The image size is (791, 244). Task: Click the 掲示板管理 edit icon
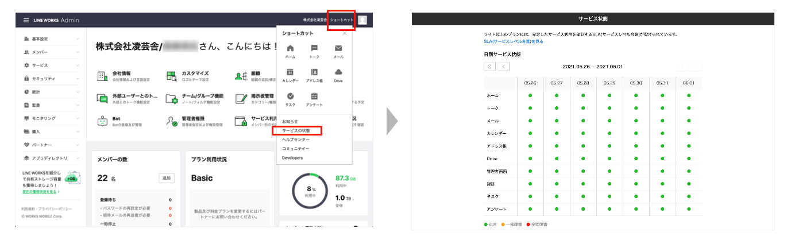point(240,99)
